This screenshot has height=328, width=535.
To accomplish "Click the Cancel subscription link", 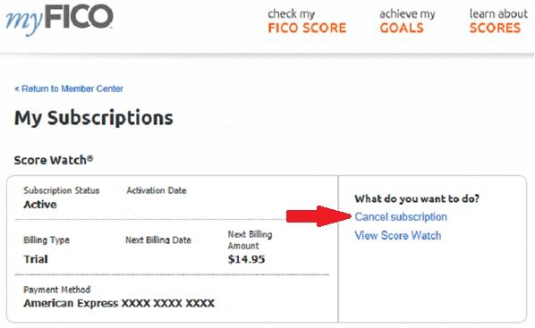I will (x=401, y=217).
